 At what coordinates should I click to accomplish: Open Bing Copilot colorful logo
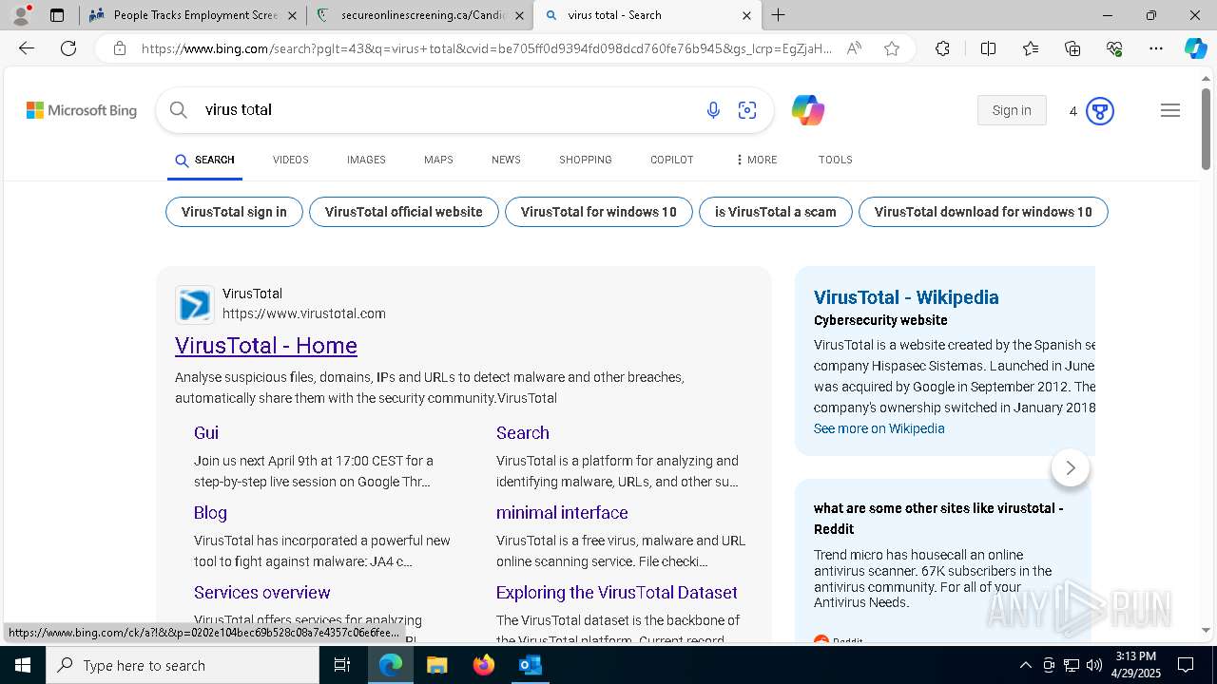click(x=808, y=110)
